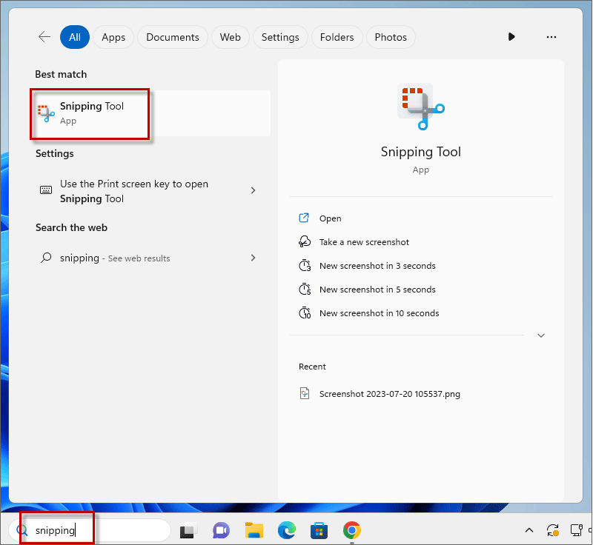Collapse the actions list with the chevron
This screenshot has width=593, height=545.
coord(541,335)
